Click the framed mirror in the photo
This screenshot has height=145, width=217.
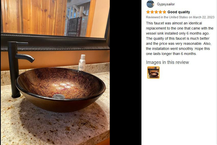[x=55, y=25]
